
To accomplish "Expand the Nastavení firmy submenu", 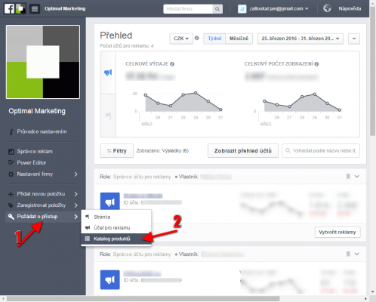I will pyautogui.click(x=43, y=174).
